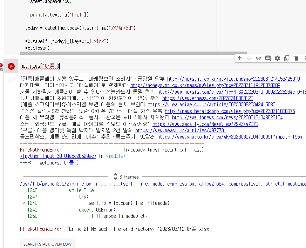
Task: Click the '----> 1 get_news' traceback line
Action: click(x=49, y=163)
